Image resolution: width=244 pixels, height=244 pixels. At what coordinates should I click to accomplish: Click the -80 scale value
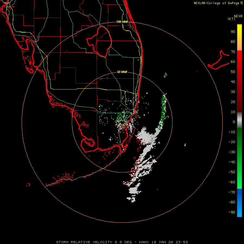tap(232, 202)
